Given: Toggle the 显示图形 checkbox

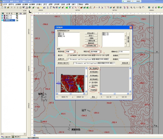Looking at the screenshot, I should tap(90, 82).
